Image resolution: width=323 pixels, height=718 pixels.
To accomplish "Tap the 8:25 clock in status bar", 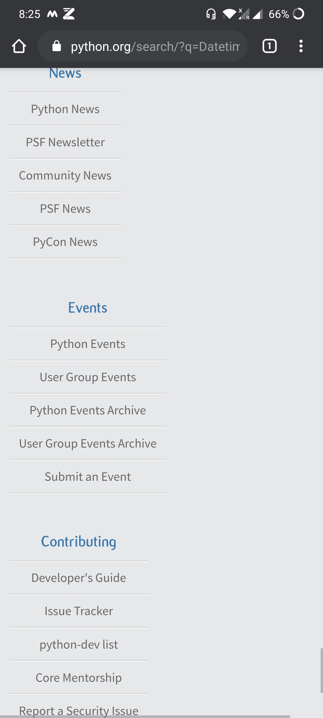I will tap(30, 14).
